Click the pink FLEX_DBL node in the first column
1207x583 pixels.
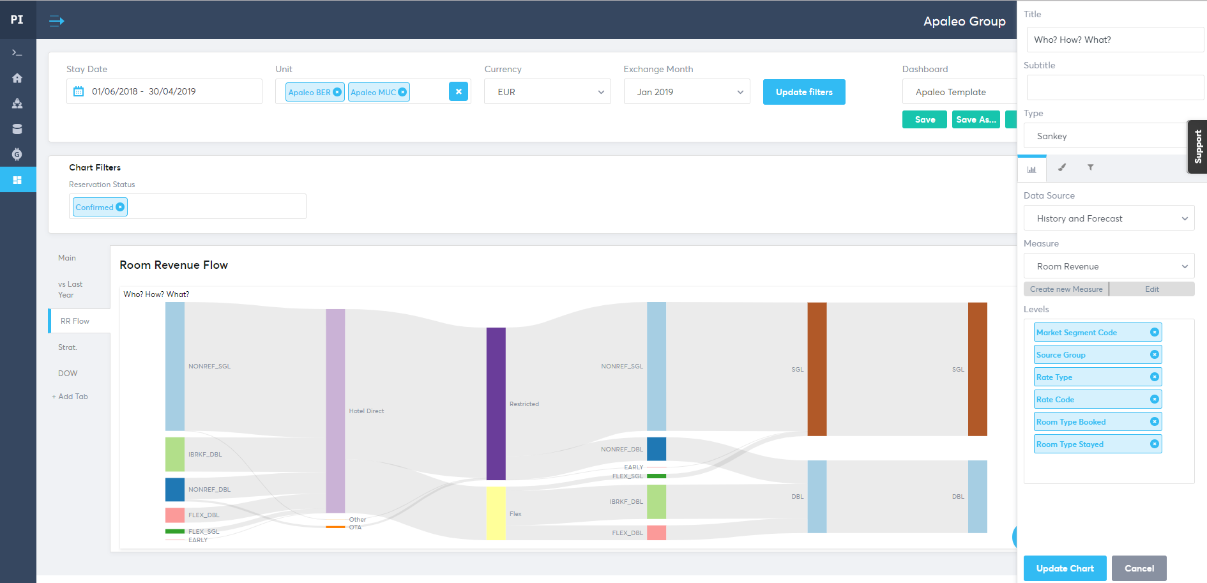(x=175, y=515)
